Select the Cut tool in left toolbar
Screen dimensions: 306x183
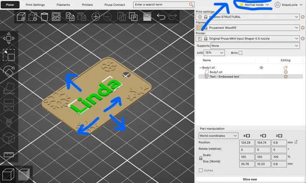(x=9, y=105)
